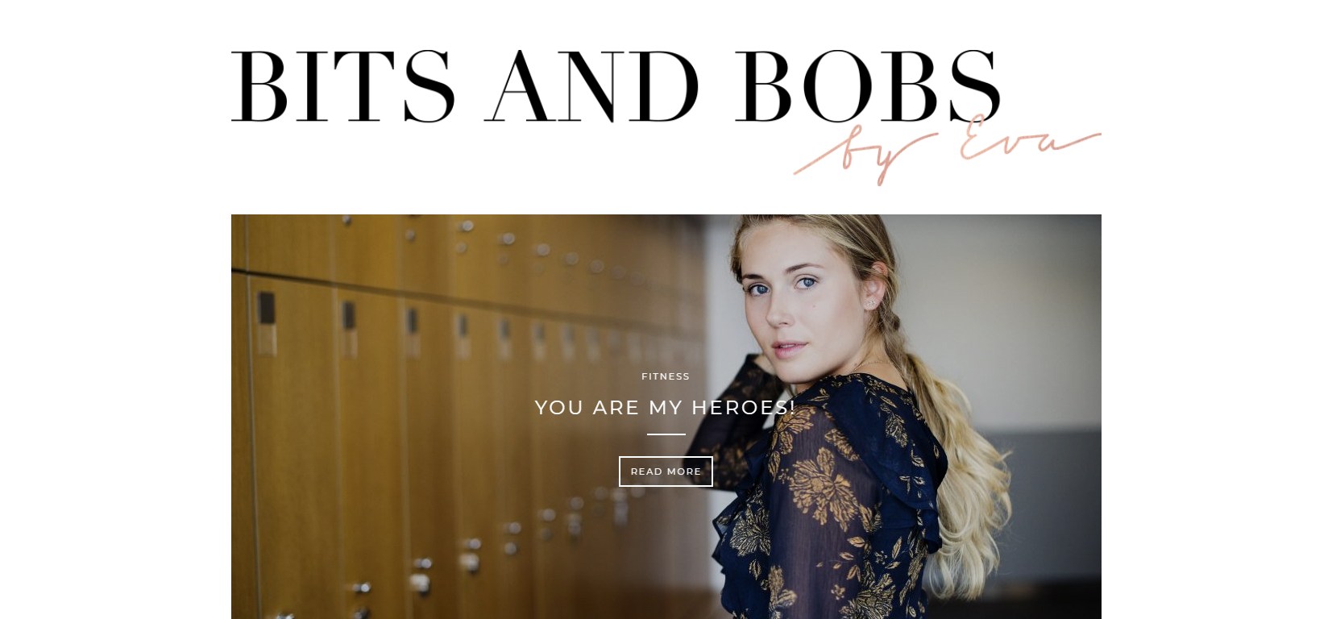Click the handwritten "by" in pink script
The height and width of the screenshot is (619, 1332).
(x=862, y=157)
